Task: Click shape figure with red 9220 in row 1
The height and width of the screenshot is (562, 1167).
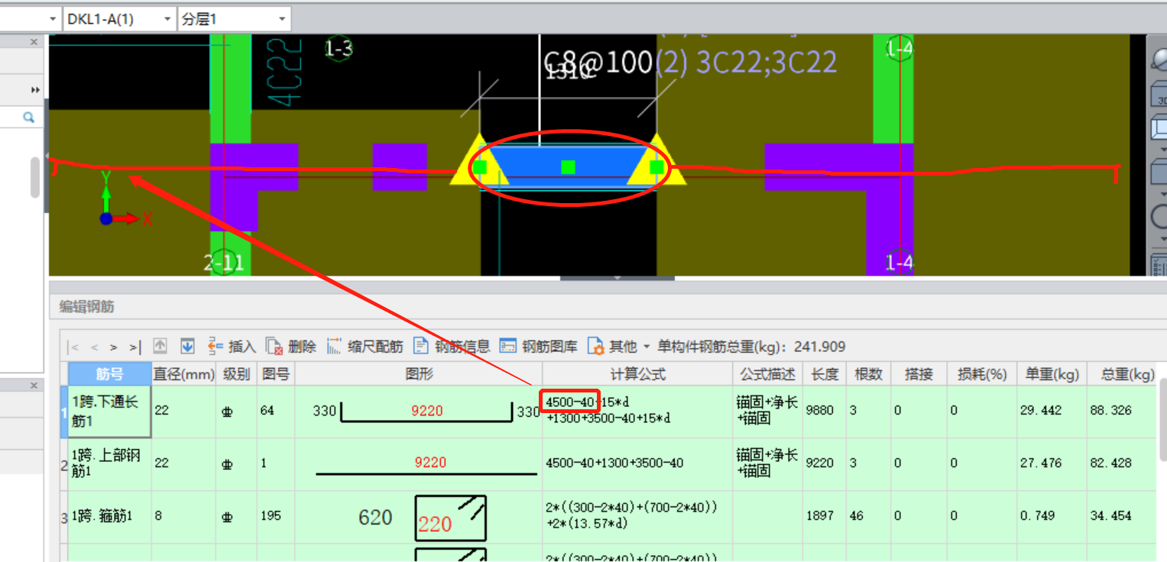Action: tap(426, 411)
